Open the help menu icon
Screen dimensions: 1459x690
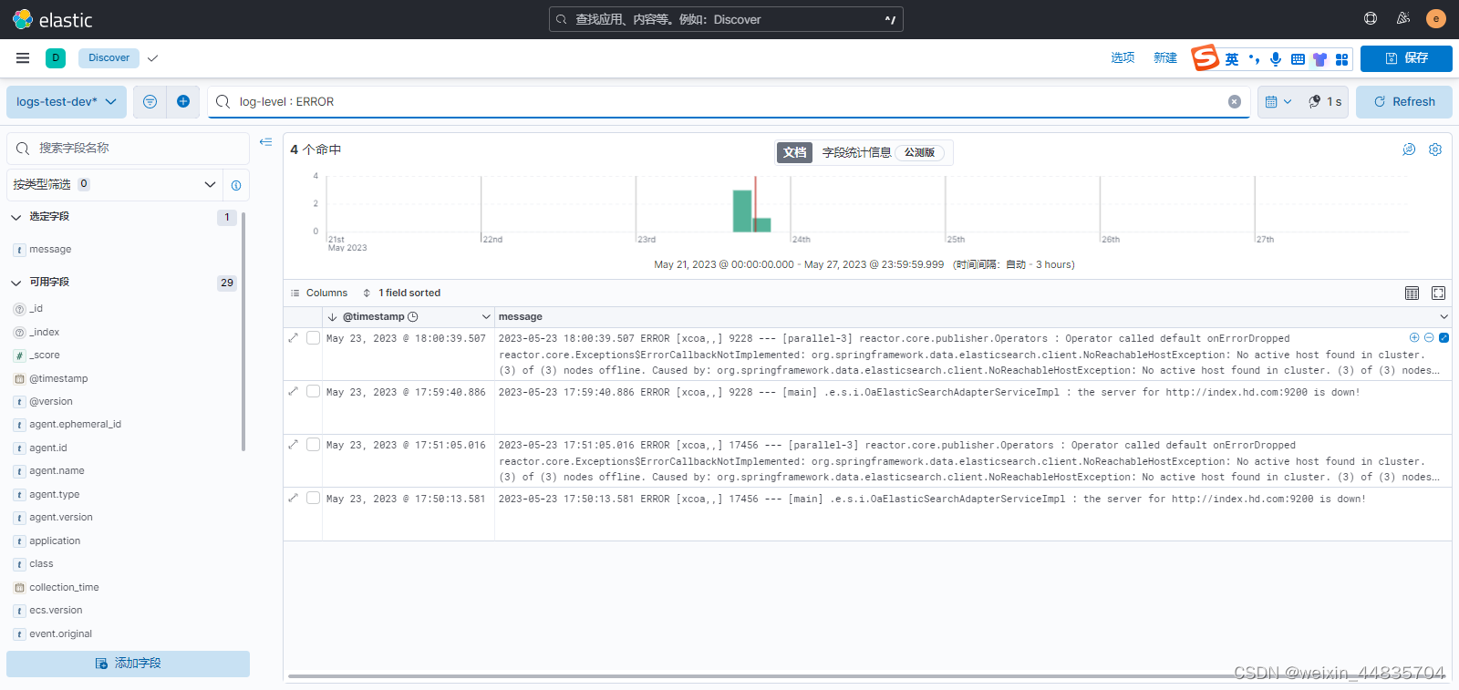[1371, 18]
